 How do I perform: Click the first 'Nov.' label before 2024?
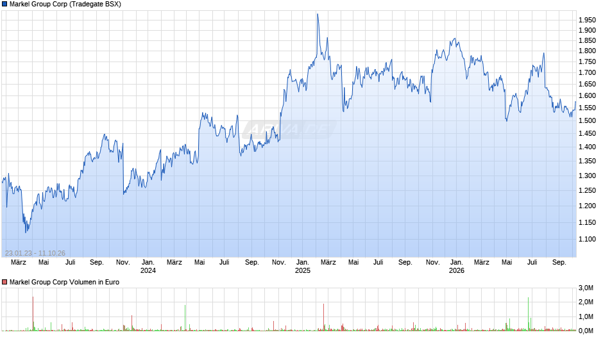tap(123, 262)
